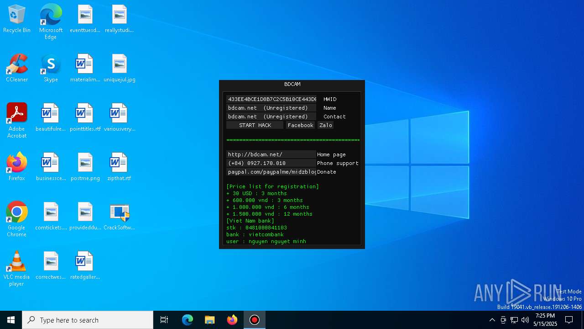
Task: Click the Phone support number field
Action: [271, 163]
